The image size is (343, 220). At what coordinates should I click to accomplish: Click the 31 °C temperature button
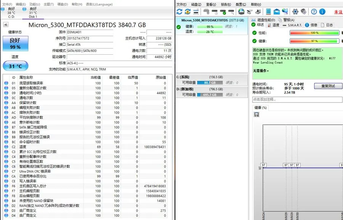16,66
